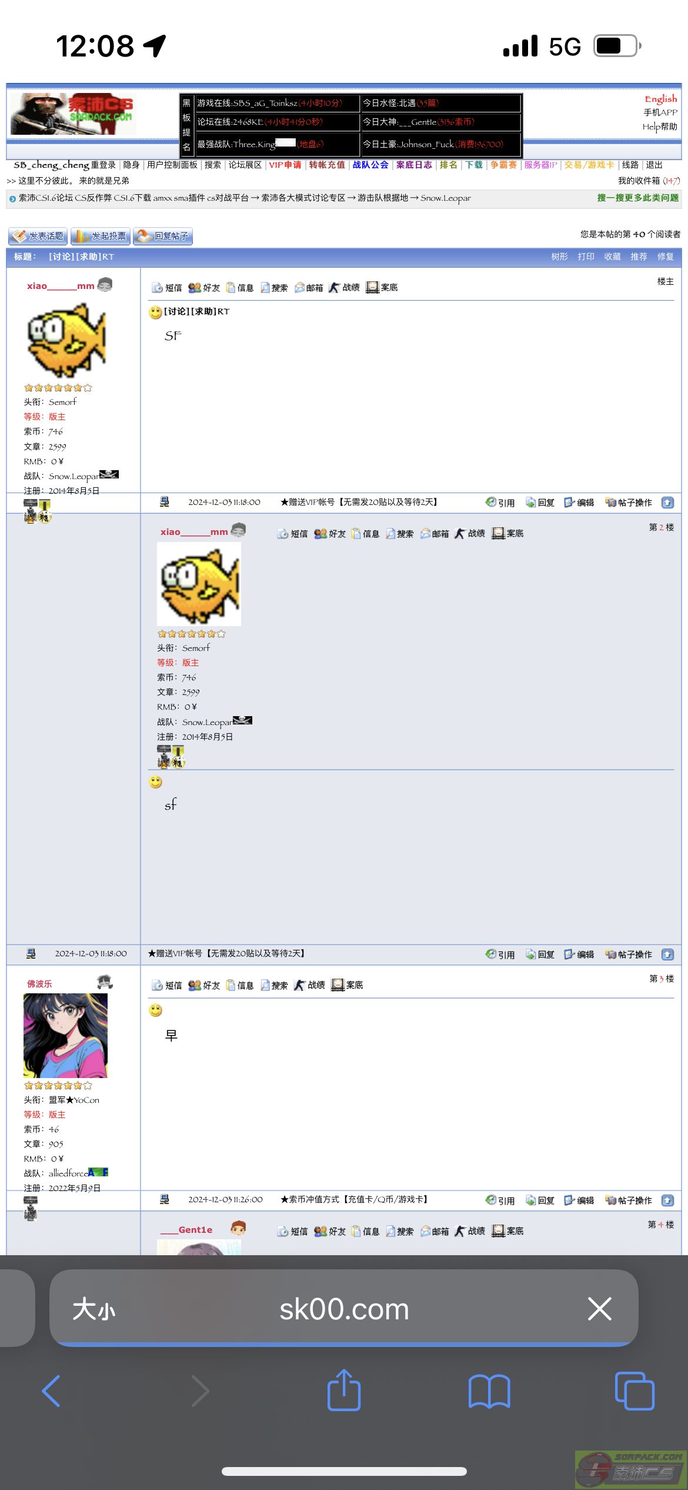Click 佛波乐 anime avatar thumbnail

click(x=65, y=1035)
